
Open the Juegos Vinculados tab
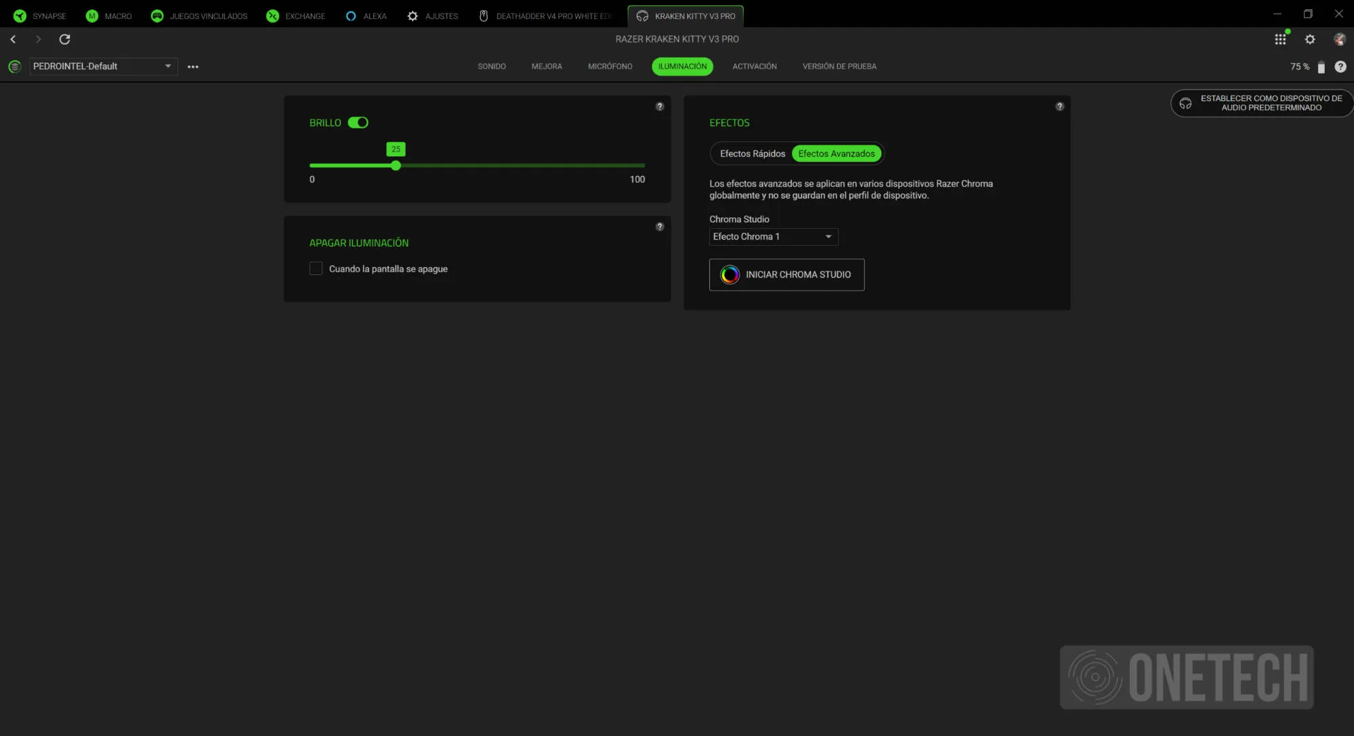click(x=199, y=16)
